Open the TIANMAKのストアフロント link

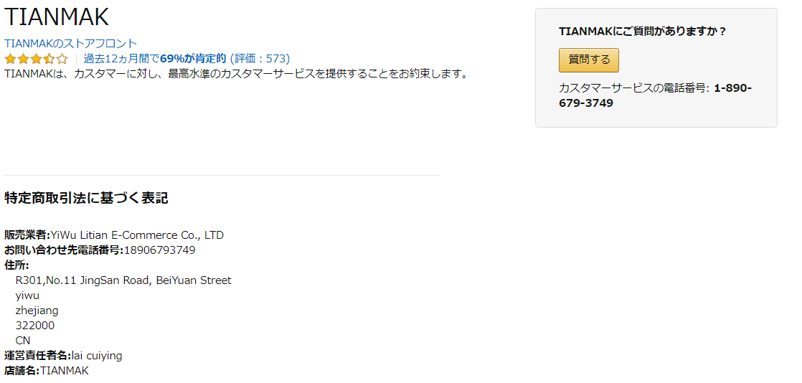[70, 44]
